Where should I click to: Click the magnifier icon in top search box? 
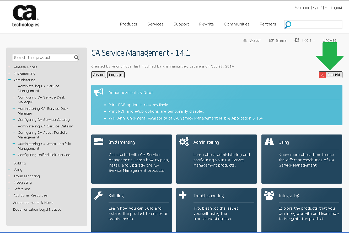(288, 25)
